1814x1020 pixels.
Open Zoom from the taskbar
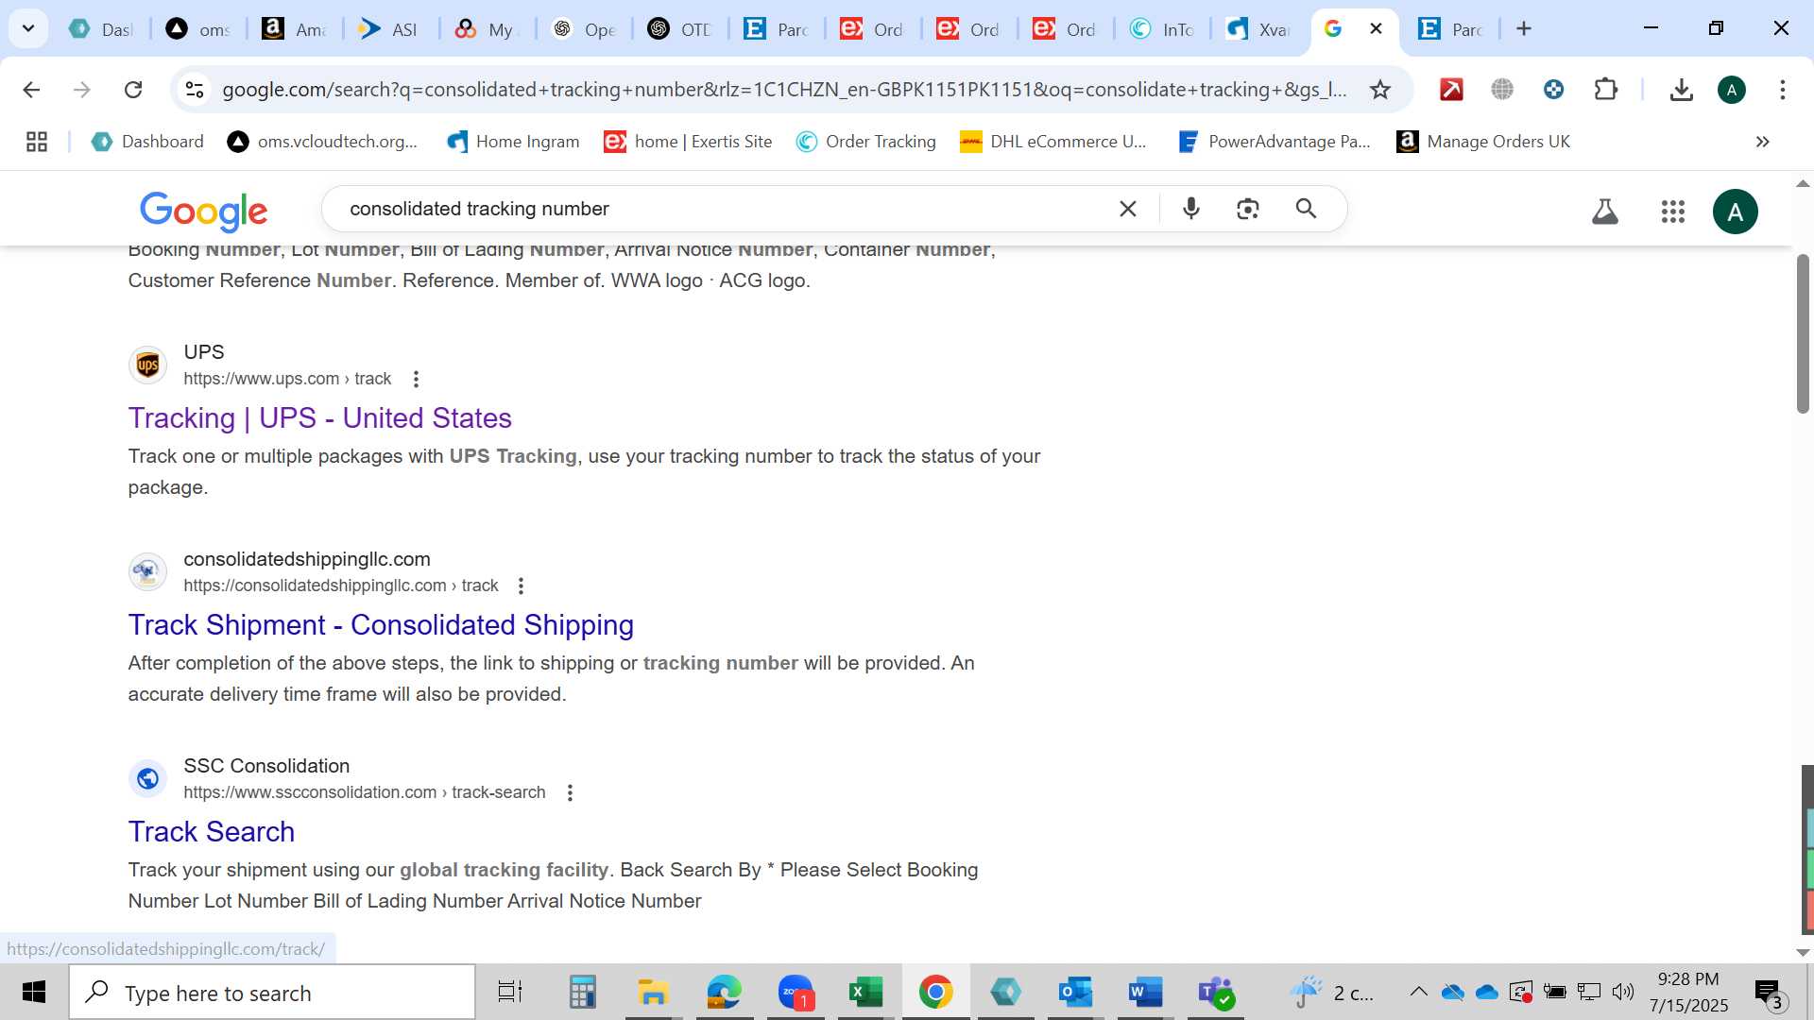pos(796,993)
